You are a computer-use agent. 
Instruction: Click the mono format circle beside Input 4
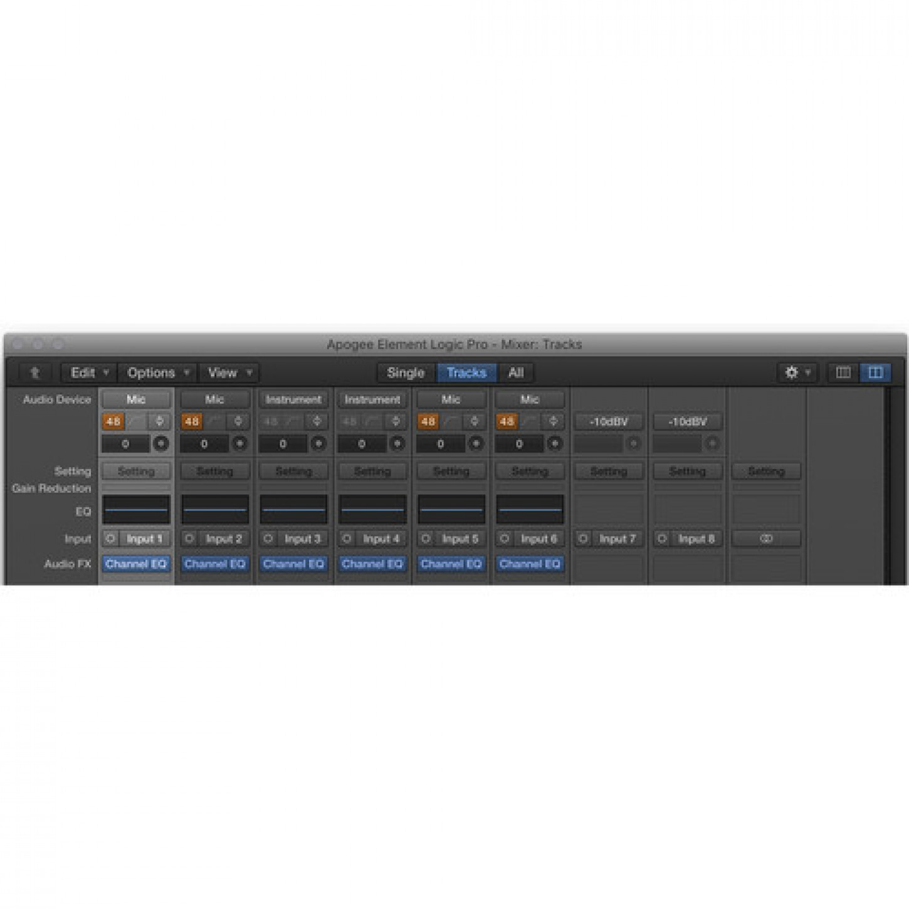347,539
